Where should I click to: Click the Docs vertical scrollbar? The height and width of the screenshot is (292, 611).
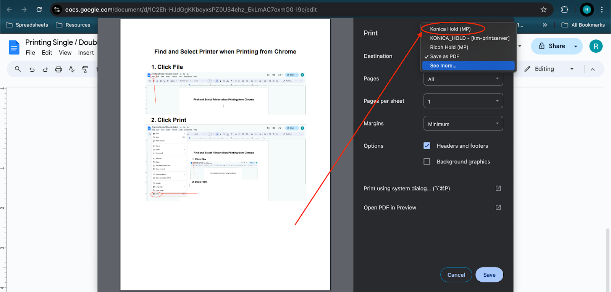pyautogui.click(x=608, y=260)
